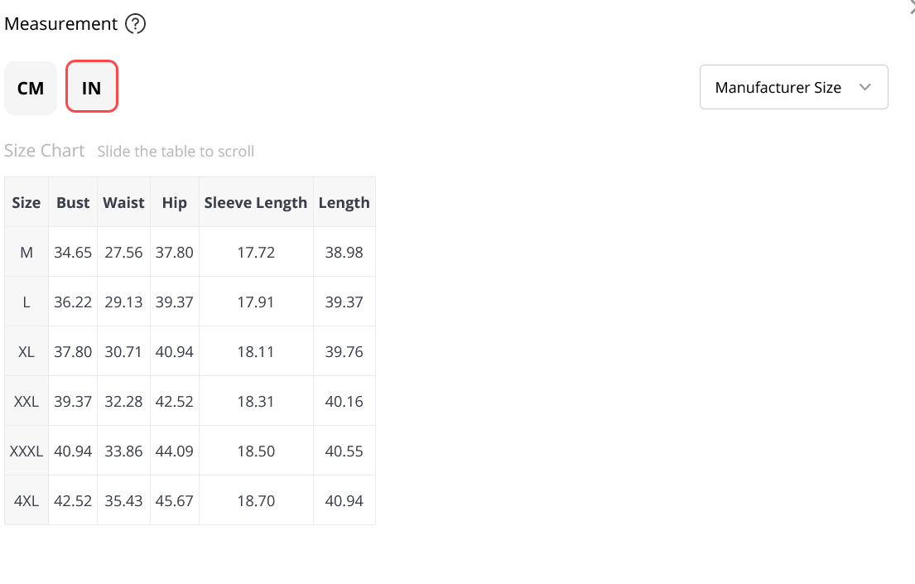
Task: Open the Manufacturer Size dropdown
Action: point(793,87)
